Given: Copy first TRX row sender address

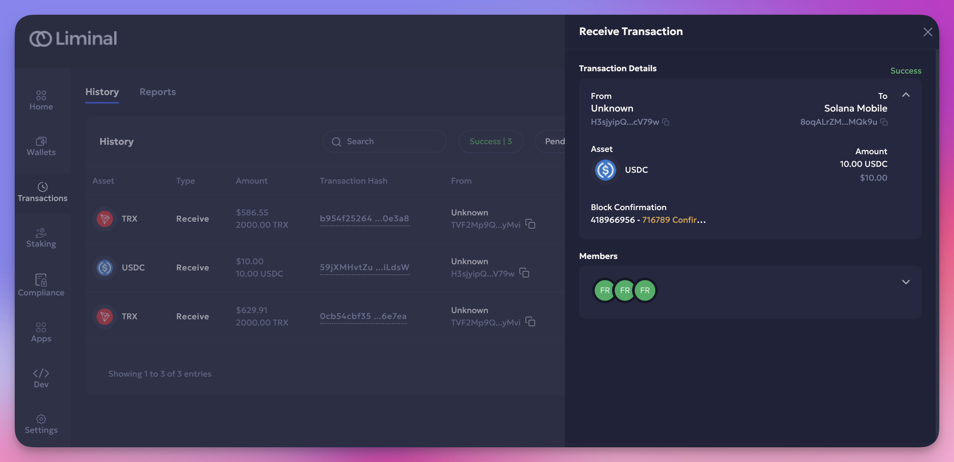Looking at the screenshot, I should (x=530, y=224).
